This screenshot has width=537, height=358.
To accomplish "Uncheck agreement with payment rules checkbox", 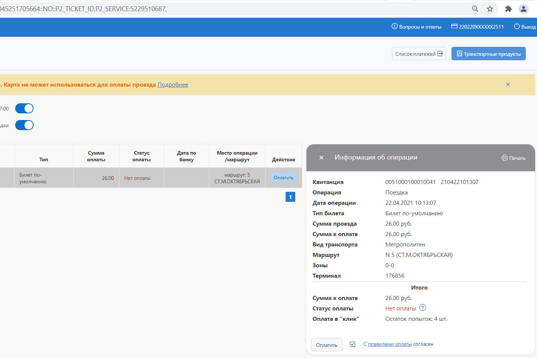I will [353, 344].
